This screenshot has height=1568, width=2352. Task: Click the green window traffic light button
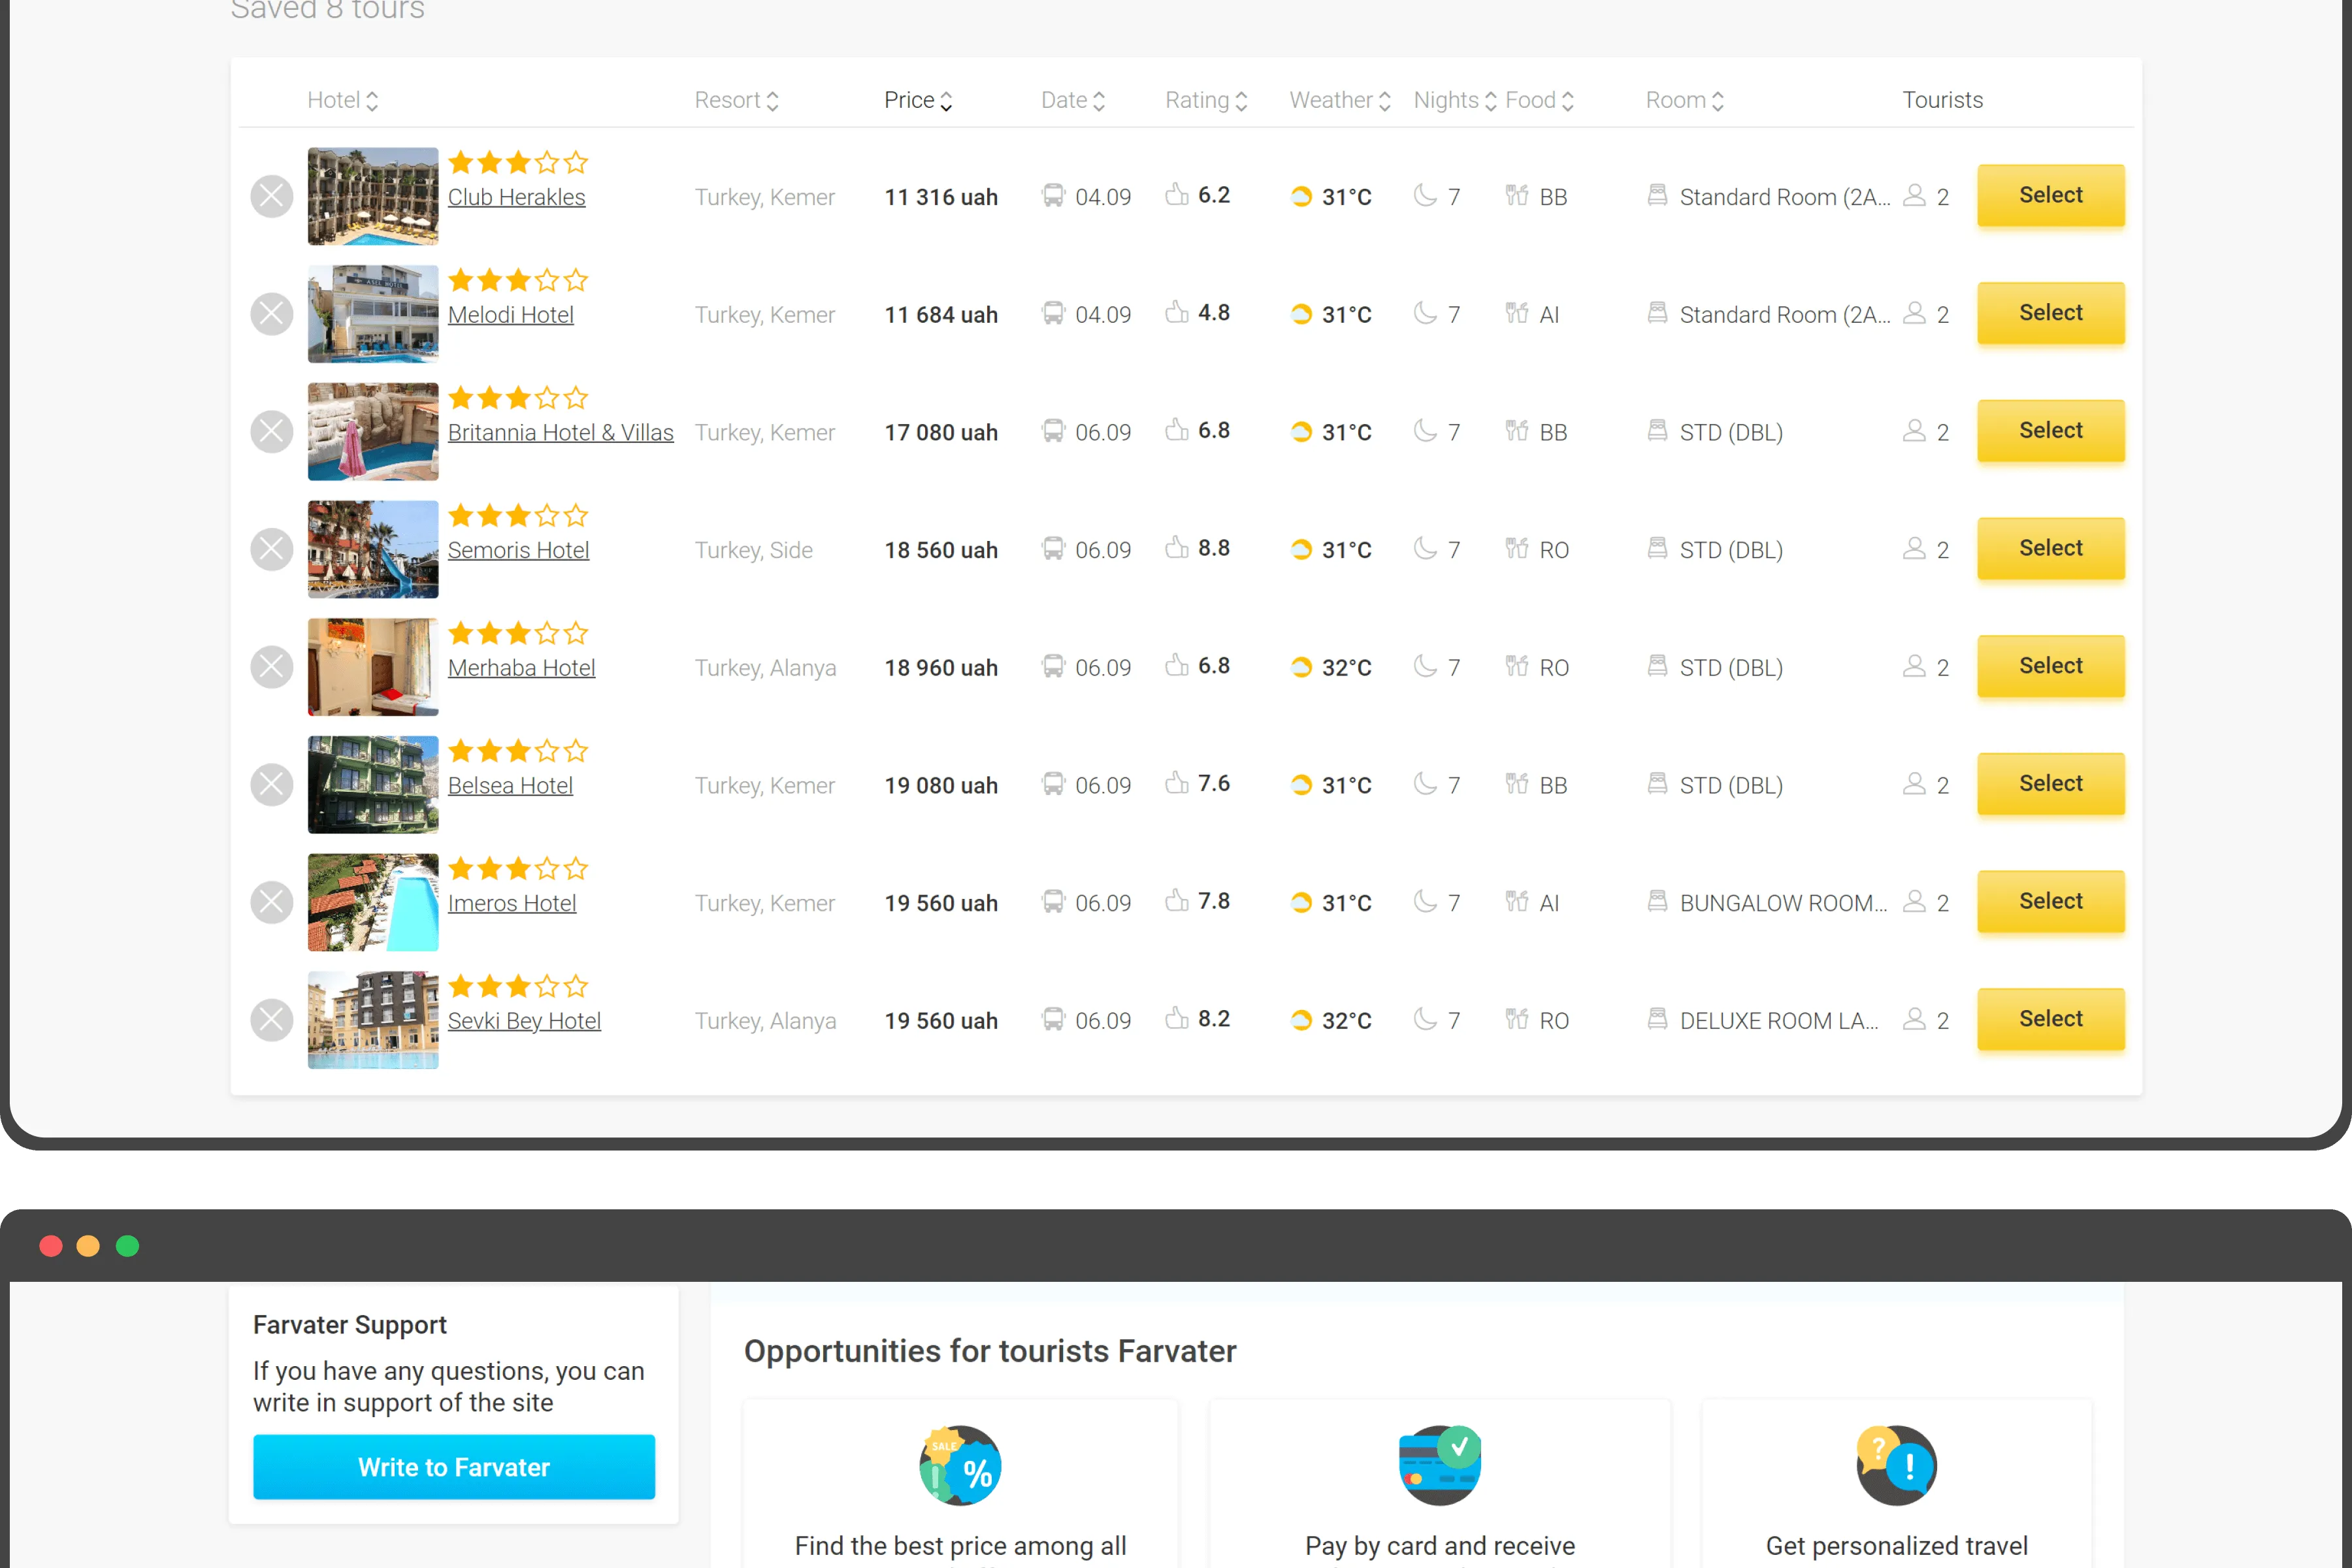127,1246
